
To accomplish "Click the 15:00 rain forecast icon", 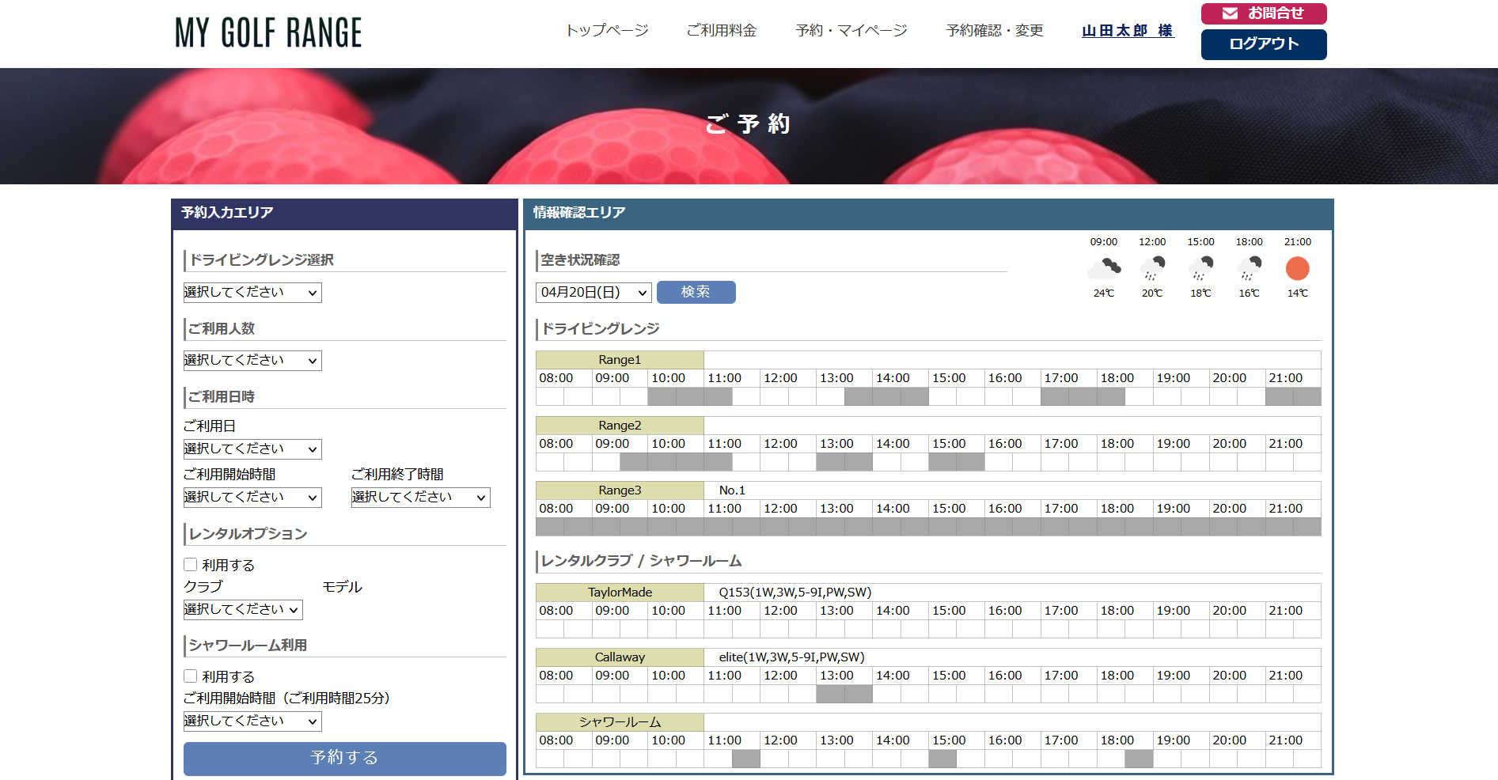I will [x=1200, y=269].
